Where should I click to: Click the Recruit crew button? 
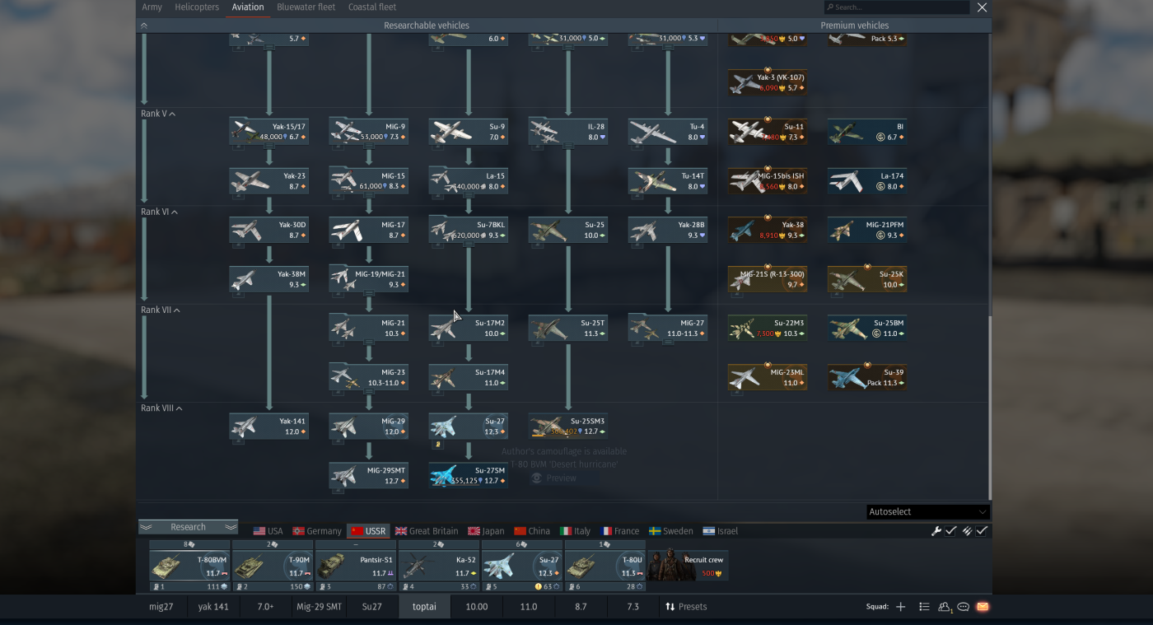(689, 566)
